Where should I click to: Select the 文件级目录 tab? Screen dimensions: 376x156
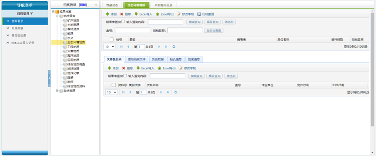coord(114,59)
